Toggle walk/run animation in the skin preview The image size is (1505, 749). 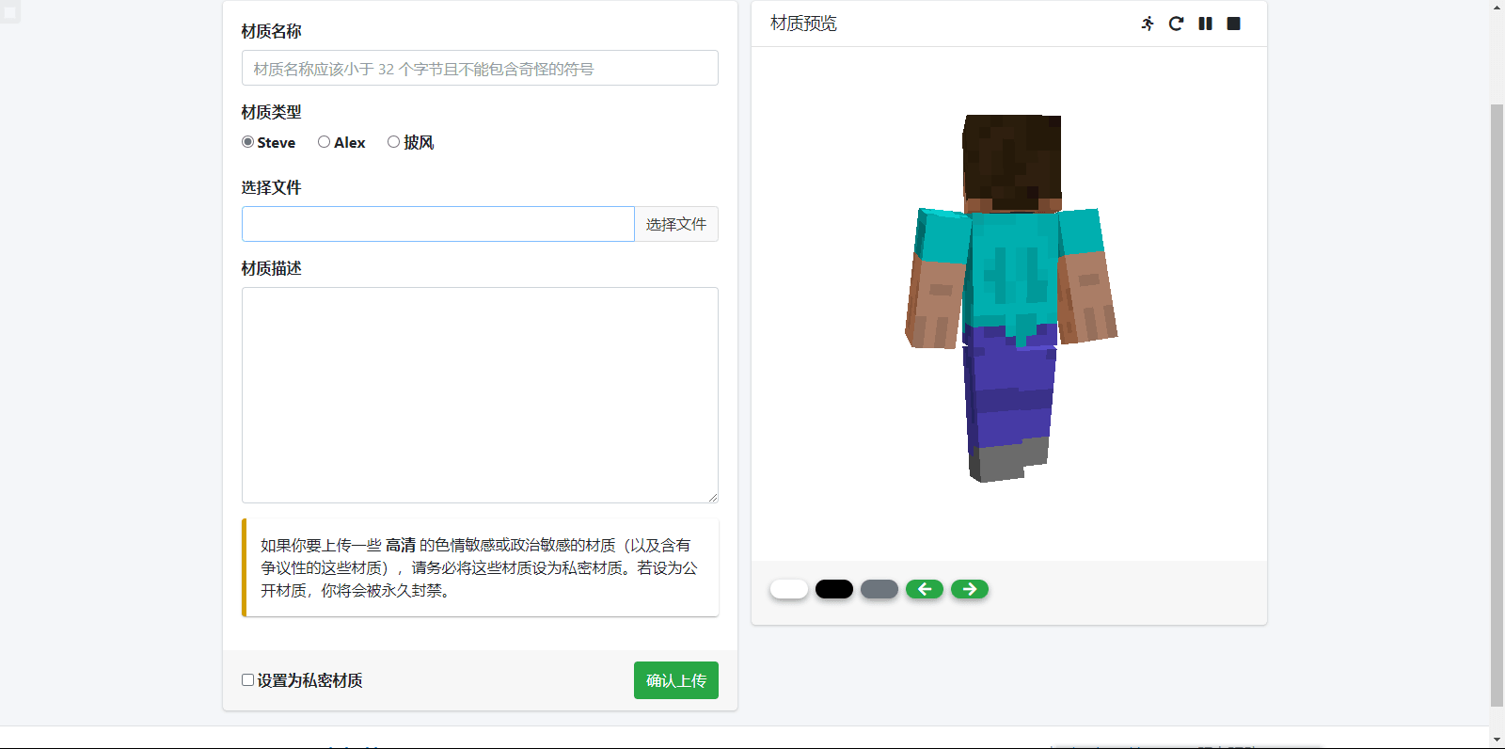click(1148, 24)
